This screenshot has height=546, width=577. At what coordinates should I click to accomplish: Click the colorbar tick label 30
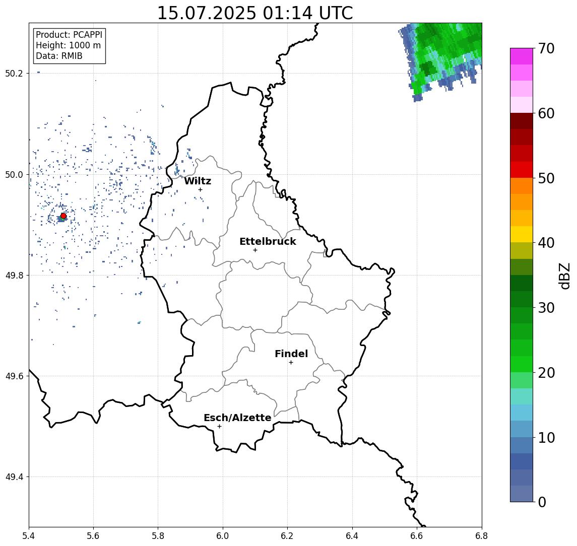pos(546,308)
